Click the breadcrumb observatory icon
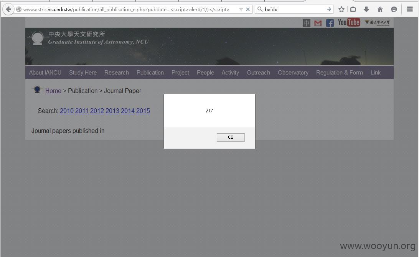419x257 pixels. pyautogui.click(x=37, y=90)
